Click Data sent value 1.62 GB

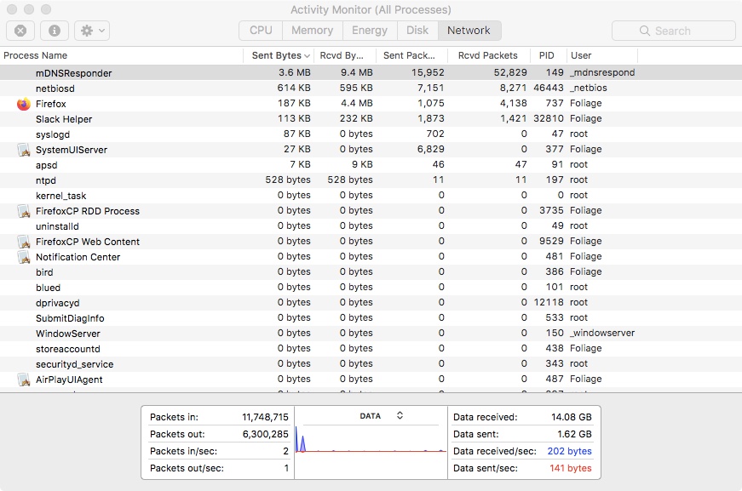[x=574, y=434]
